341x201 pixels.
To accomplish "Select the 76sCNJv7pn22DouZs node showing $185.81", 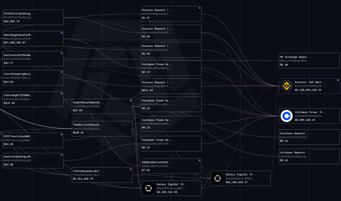I will pyautogui.click(x=102, y=129).
